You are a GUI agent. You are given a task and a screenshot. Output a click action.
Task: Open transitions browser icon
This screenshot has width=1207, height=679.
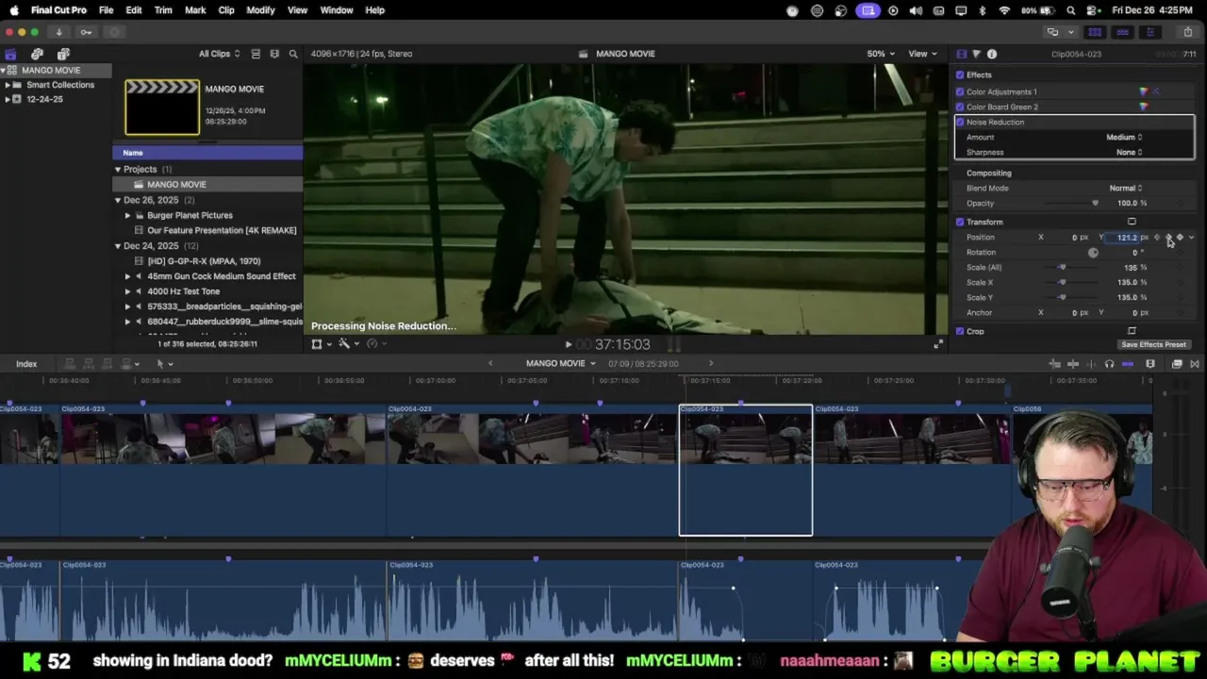tap(1195, 364)
